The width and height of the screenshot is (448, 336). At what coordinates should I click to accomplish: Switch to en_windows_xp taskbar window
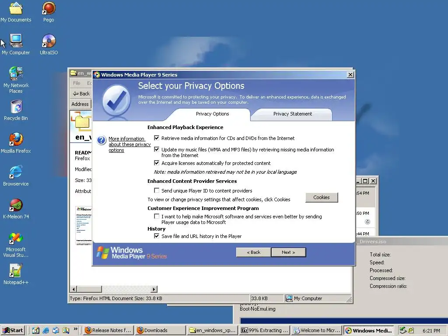pyautogui.click(x=213, y=330)
